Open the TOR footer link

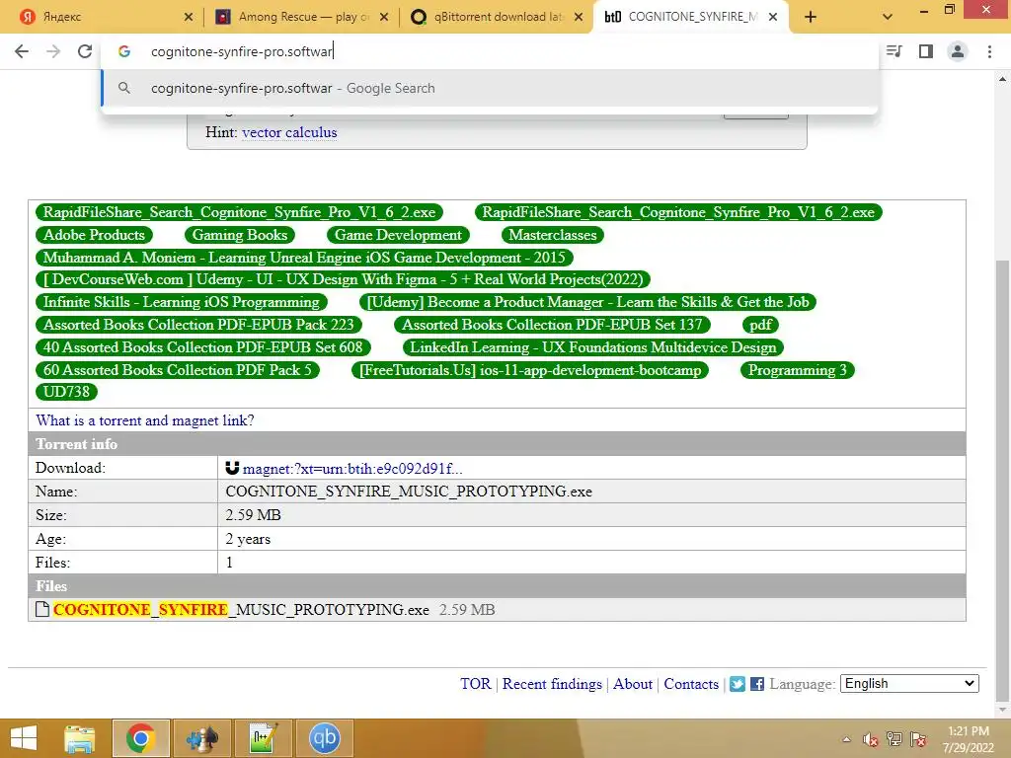(476, 684)
